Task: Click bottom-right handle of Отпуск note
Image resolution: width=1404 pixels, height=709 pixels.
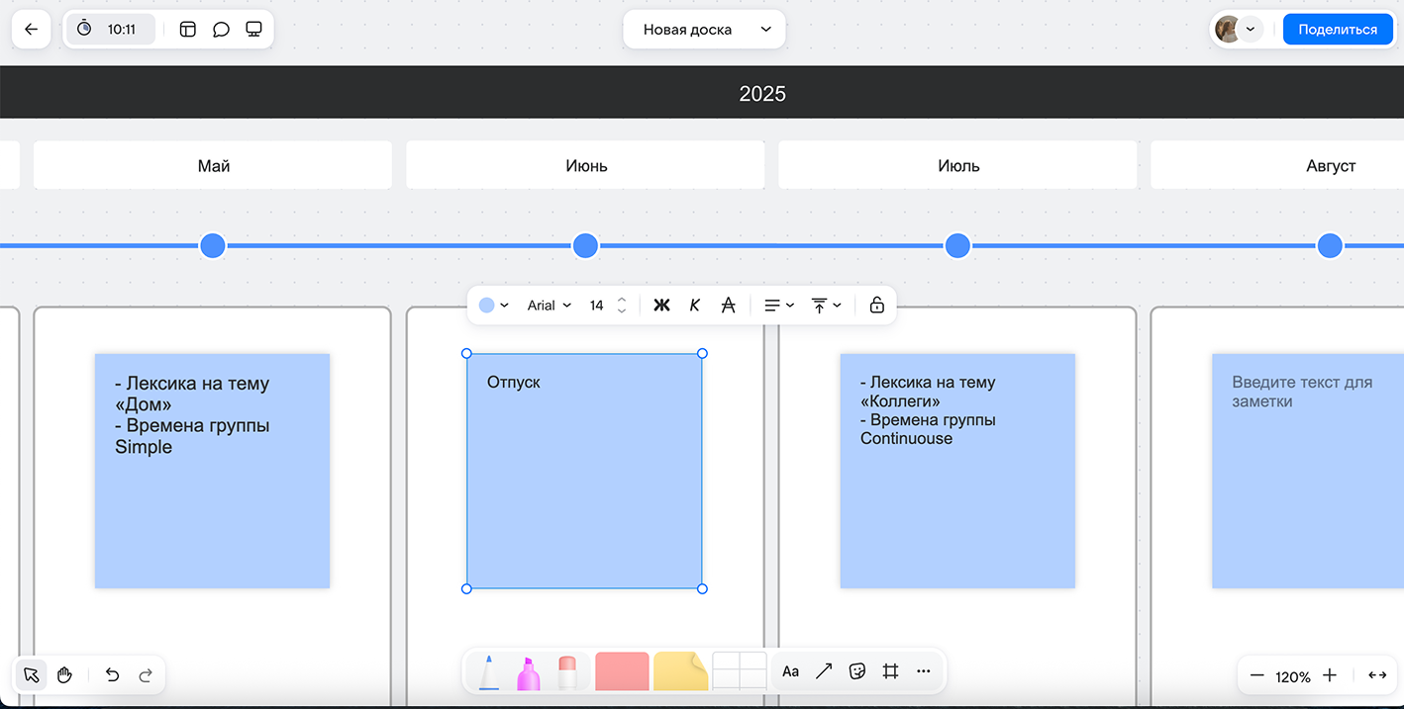Action: tap(702, 588)
